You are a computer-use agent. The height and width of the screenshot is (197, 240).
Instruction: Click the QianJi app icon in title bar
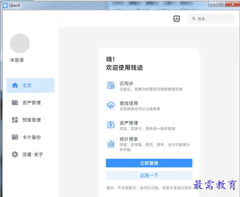tap(5, 5)
